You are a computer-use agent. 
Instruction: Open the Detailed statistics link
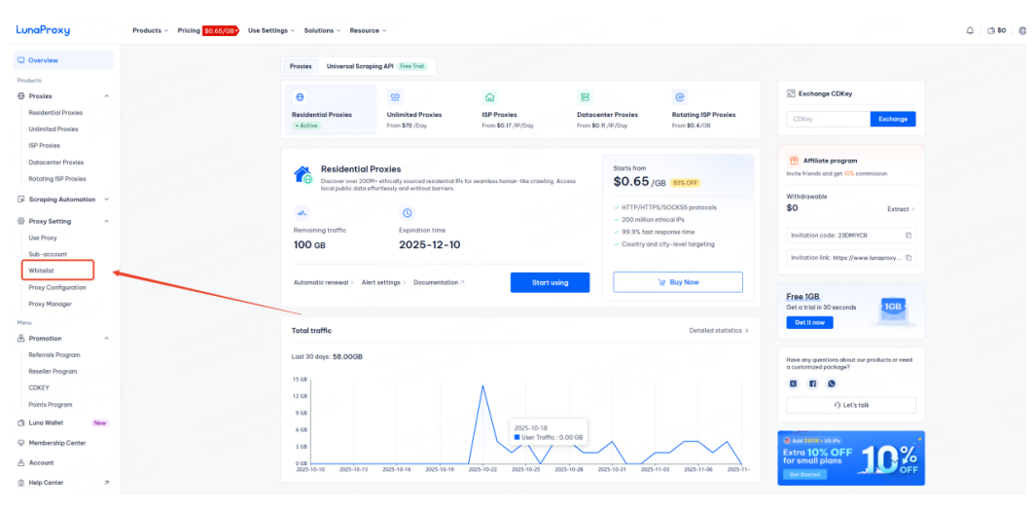tap(718, 331)
